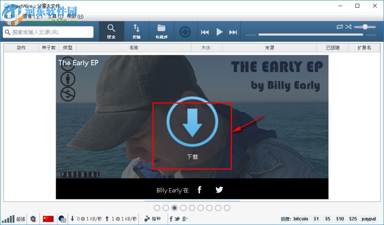The image size is (384, 225).
Task: Select the first promo slide dot
Action: coord(157,208)
